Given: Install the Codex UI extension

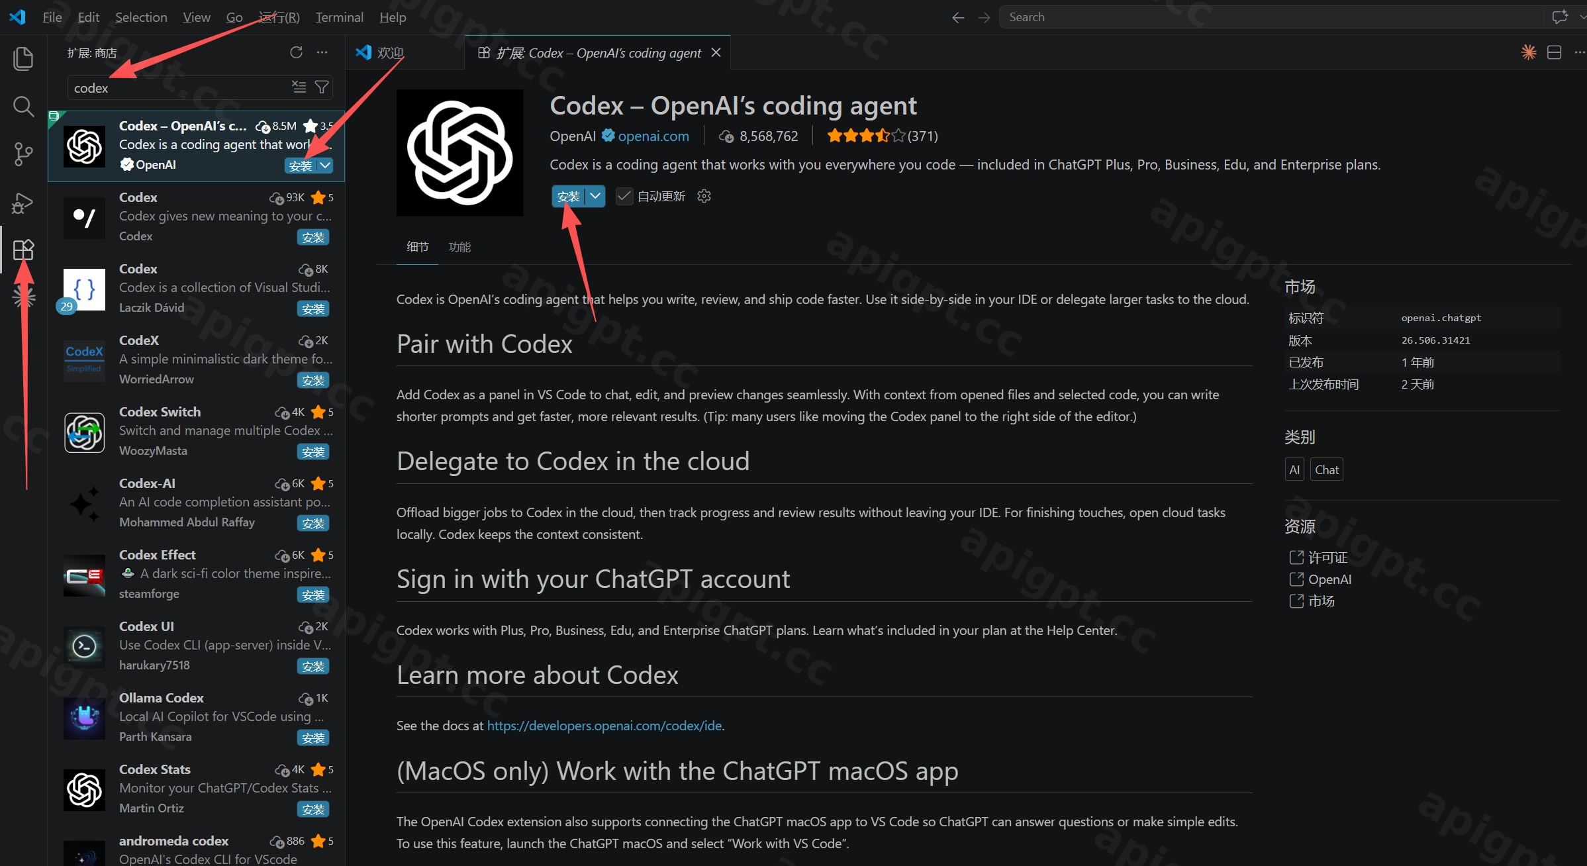Looking at the screenshot, I should point(313,667).
